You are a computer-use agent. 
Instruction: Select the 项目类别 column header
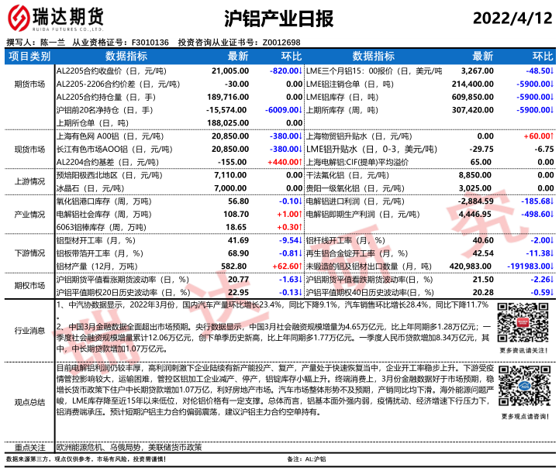point(29,57)
